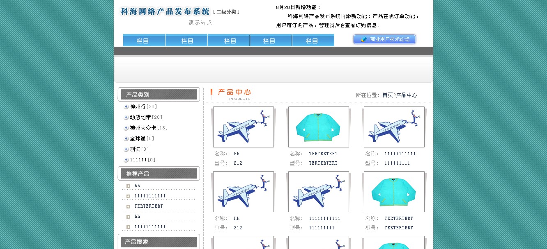Expand the 神州大众卡 category plus icon

[126, 128]
